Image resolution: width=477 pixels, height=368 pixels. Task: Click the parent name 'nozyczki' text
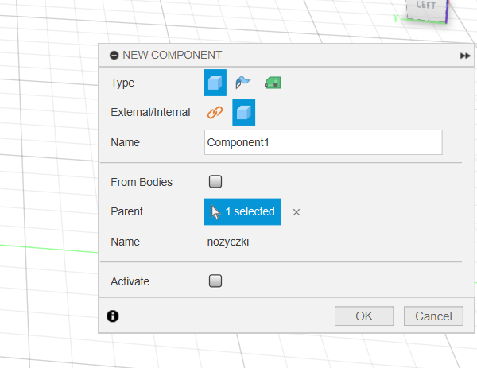[228, 242]
